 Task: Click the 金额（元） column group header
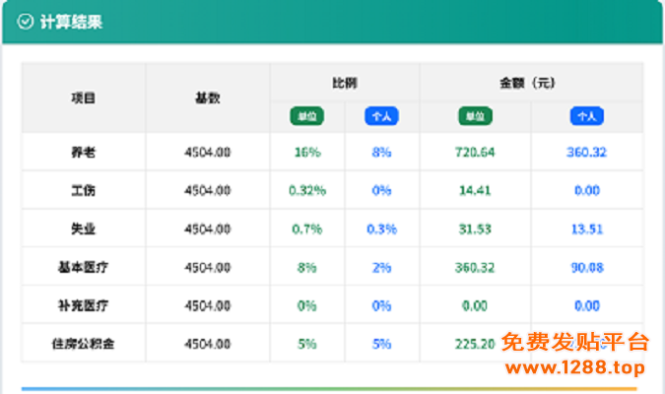click(x=531, y=83)
